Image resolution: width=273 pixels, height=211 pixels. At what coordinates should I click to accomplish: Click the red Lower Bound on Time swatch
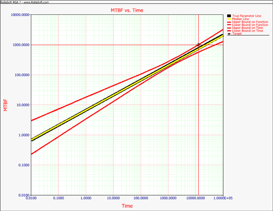point(229,31)
